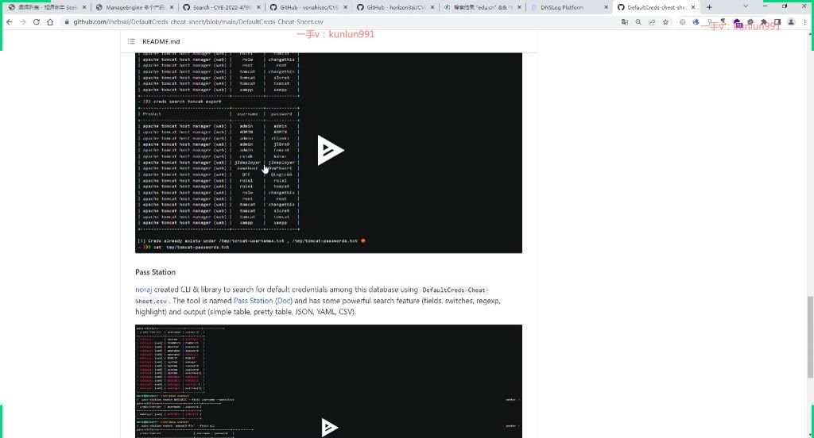Toggle the browser side panel
814x438 pixels.
pyautogui.click(x=777, y=22)
